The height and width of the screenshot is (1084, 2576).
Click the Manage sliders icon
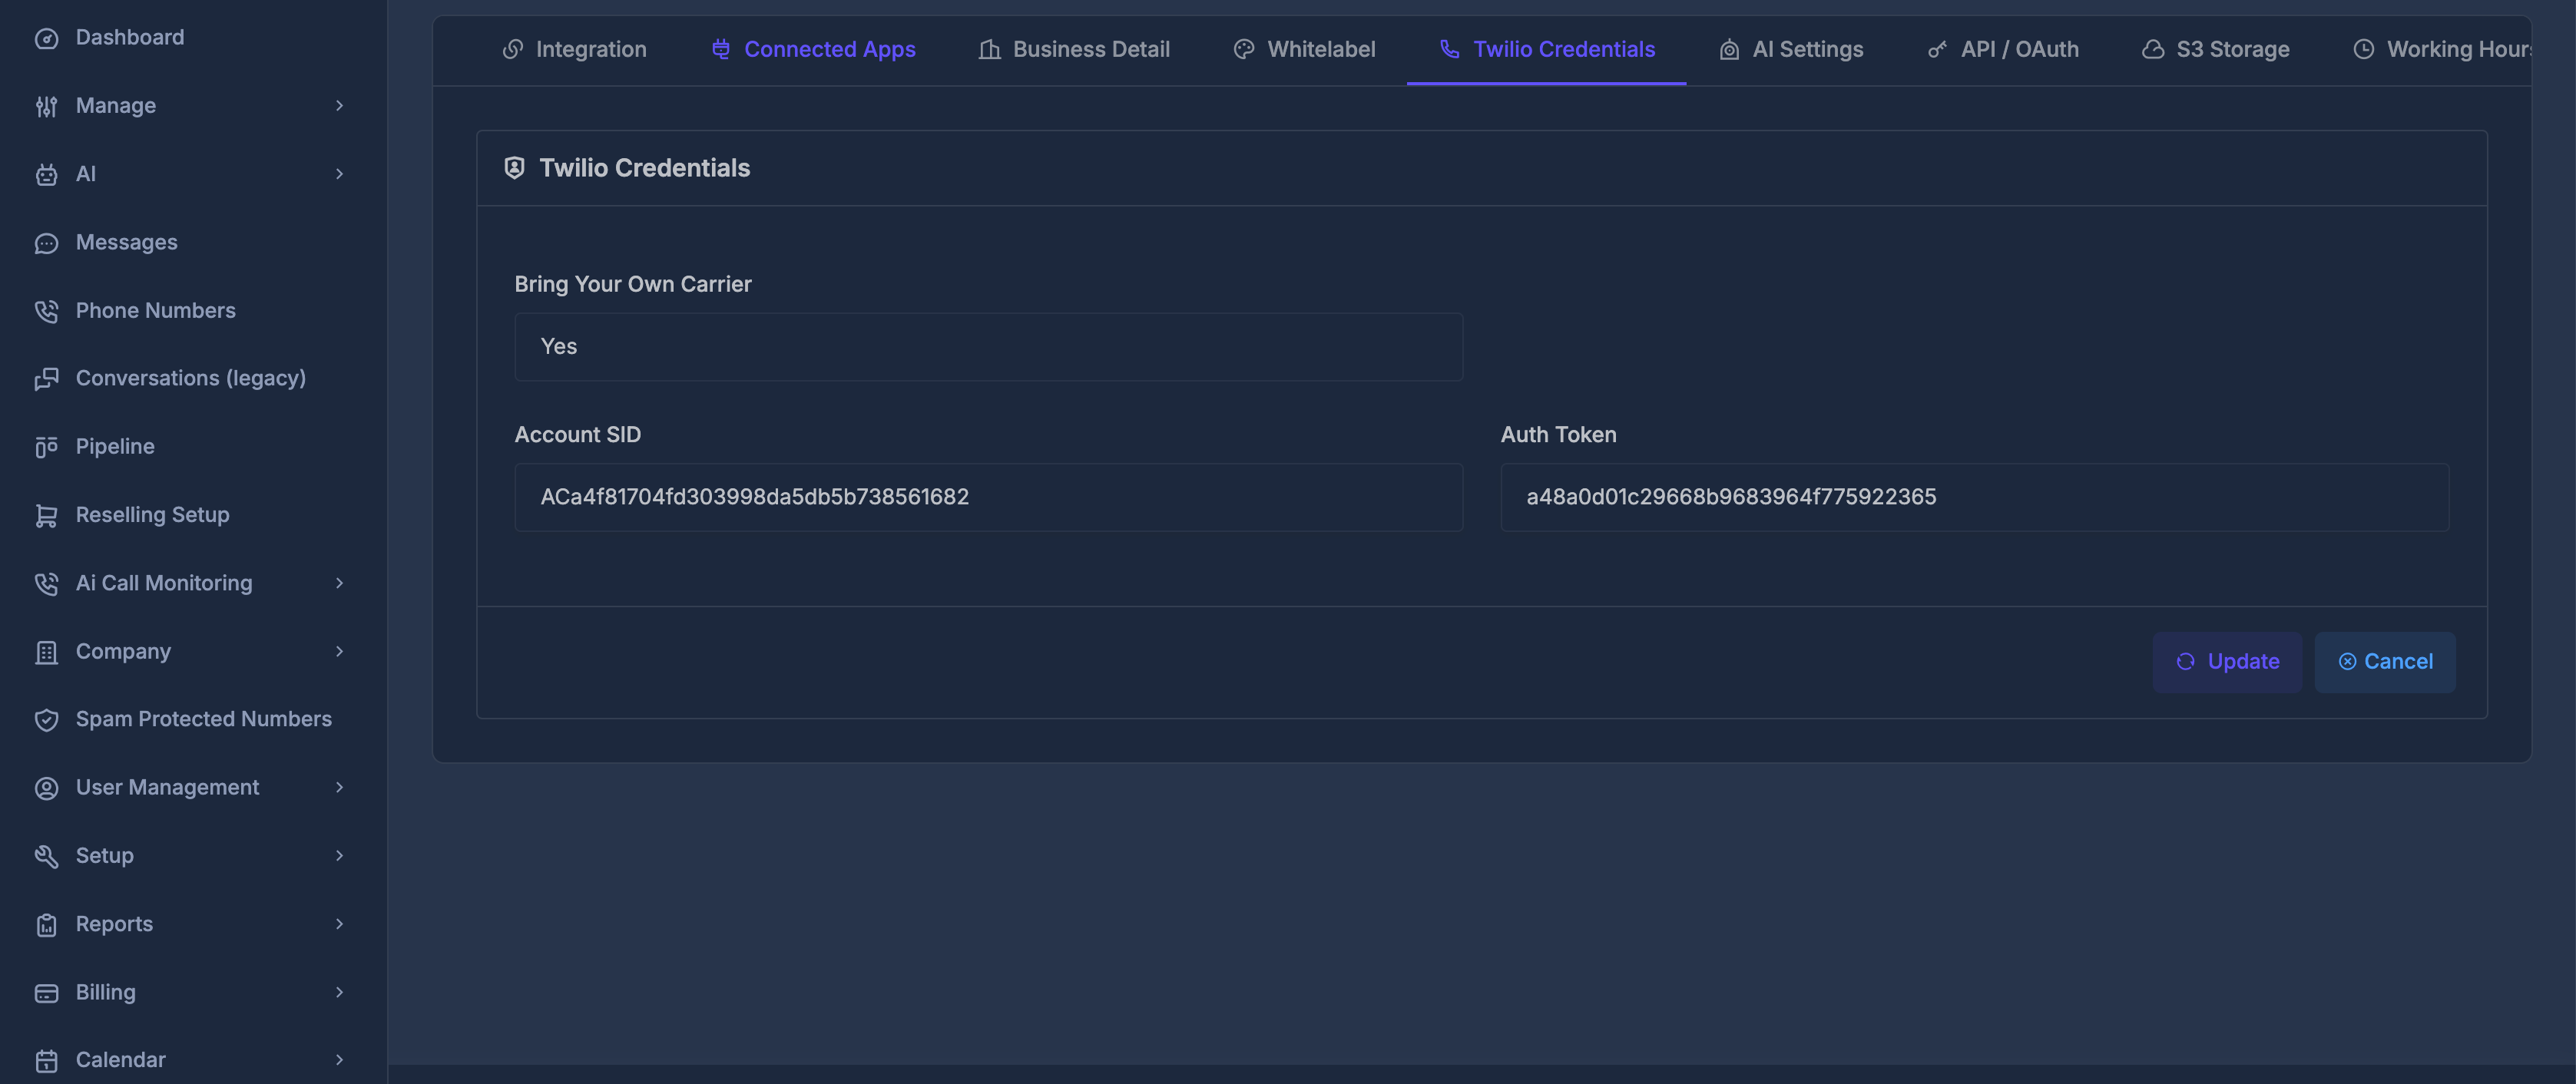46,106
